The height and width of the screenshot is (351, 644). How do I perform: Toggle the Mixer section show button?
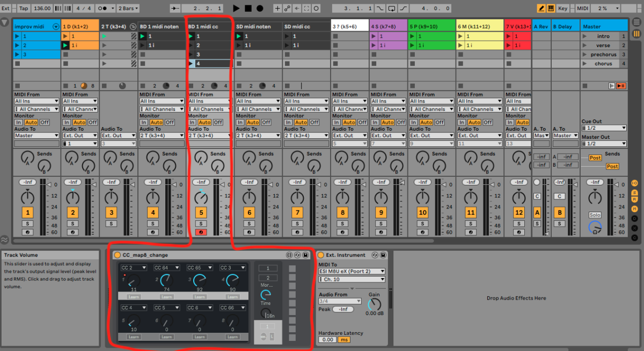tap(634, 209)
